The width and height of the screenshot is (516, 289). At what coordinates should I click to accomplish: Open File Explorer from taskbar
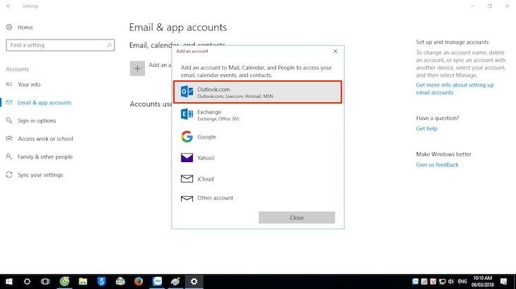83,281
